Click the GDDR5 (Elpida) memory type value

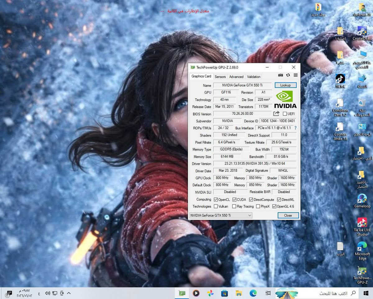[231, 149]
